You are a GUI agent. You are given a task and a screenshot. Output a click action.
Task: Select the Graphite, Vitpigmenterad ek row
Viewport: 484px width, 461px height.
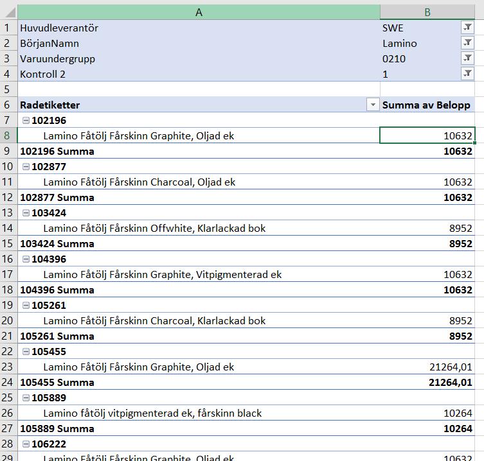(x=199, y=274)
